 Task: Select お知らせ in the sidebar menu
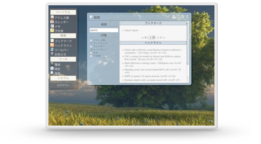pos(60,55)
